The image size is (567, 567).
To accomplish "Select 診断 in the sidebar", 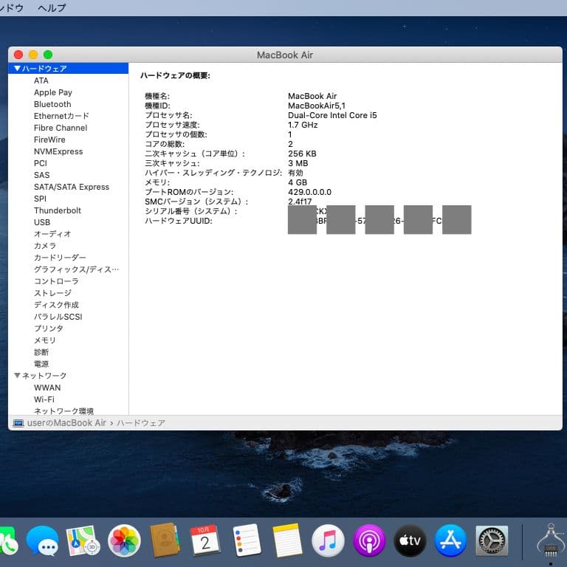I will coord(41,352).
